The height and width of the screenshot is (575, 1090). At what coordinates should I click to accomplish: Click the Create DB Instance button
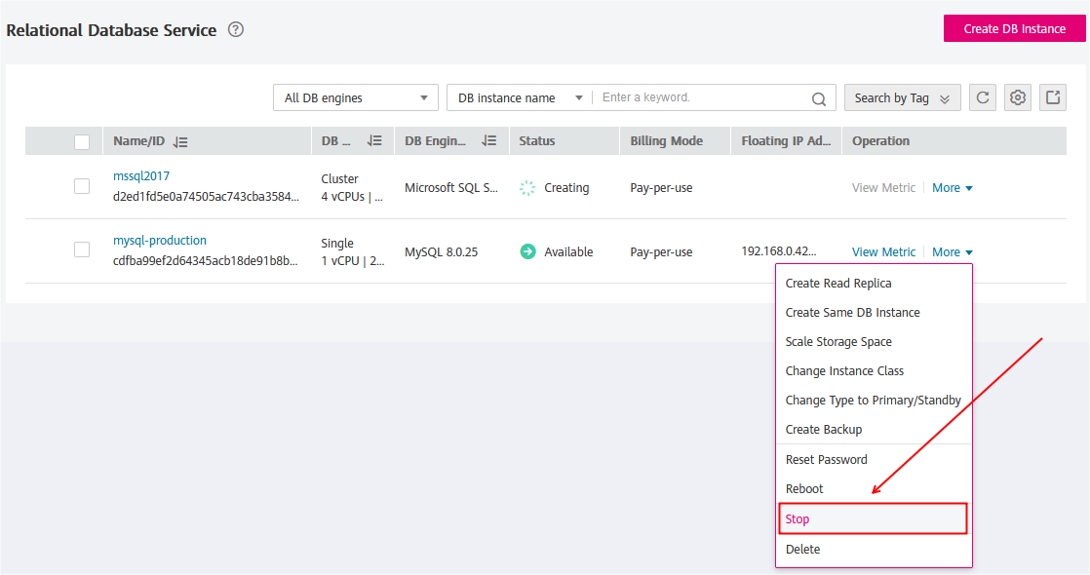[x=1014, y=28]
